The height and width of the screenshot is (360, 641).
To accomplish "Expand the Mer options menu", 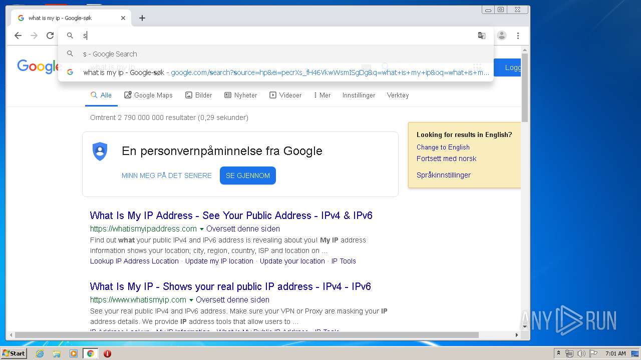I will tap(322, 95).
